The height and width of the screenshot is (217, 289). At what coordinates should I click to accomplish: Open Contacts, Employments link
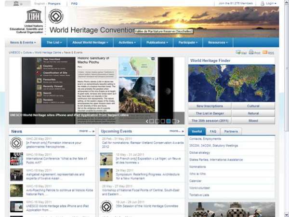pos(205,139)
